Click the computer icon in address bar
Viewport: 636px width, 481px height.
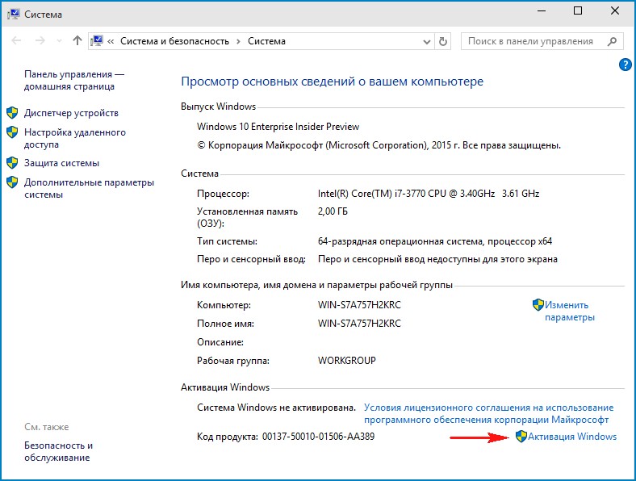coord(98,41)
